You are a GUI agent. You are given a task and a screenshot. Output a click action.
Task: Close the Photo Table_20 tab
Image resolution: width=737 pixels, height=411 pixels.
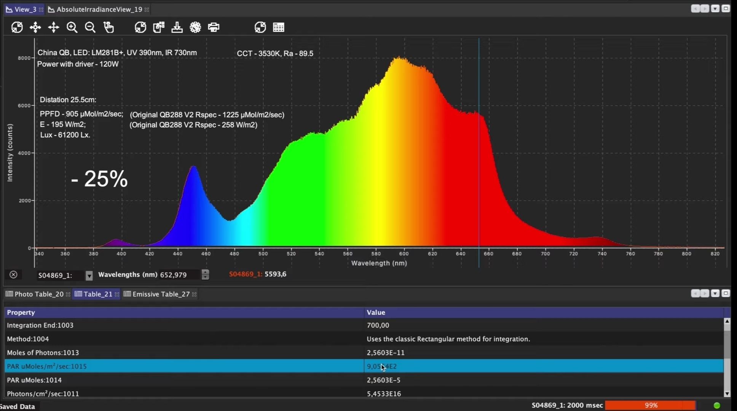68,294
